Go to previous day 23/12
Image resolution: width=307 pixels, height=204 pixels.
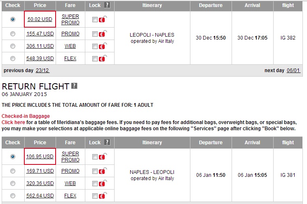click(x=42, y=70)
